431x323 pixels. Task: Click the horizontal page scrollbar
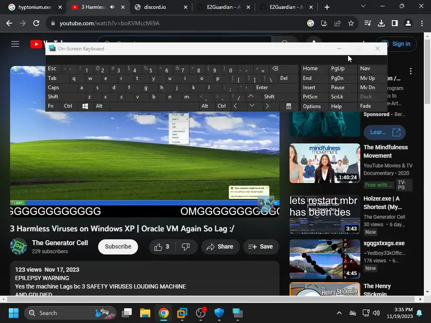coord(210,299)
